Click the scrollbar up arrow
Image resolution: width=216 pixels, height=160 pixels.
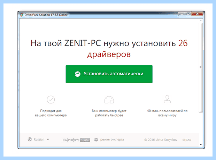click(201, 21)
